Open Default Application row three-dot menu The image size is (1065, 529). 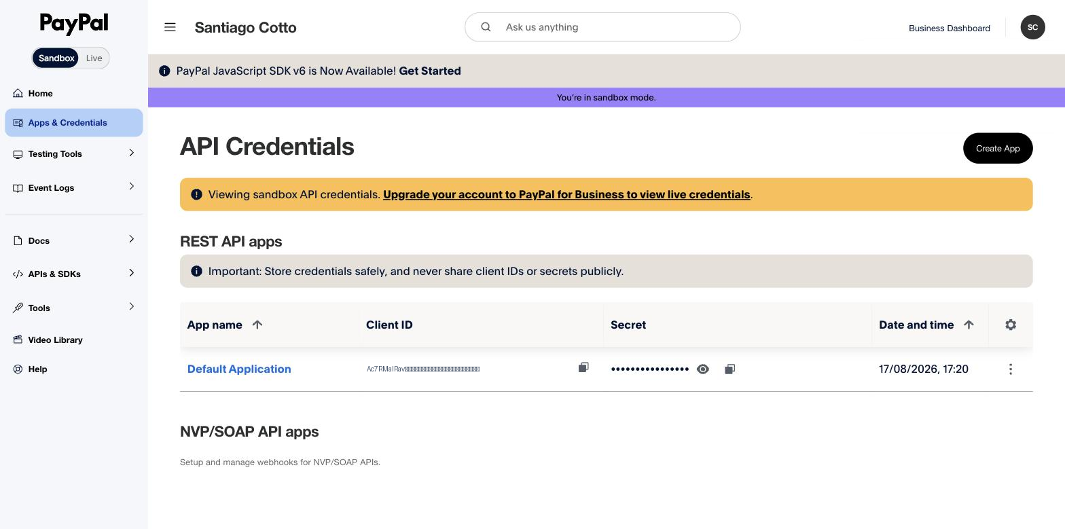1011,369
